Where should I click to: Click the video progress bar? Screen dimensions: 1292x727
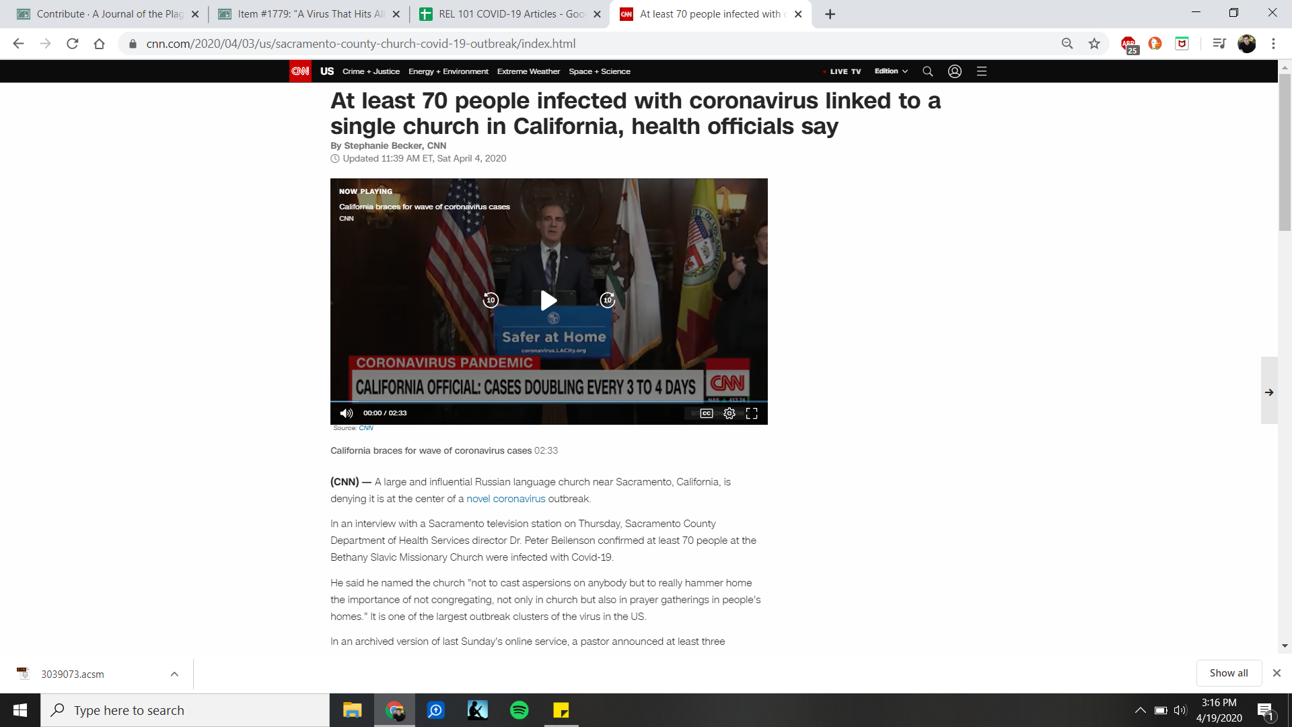548,403
